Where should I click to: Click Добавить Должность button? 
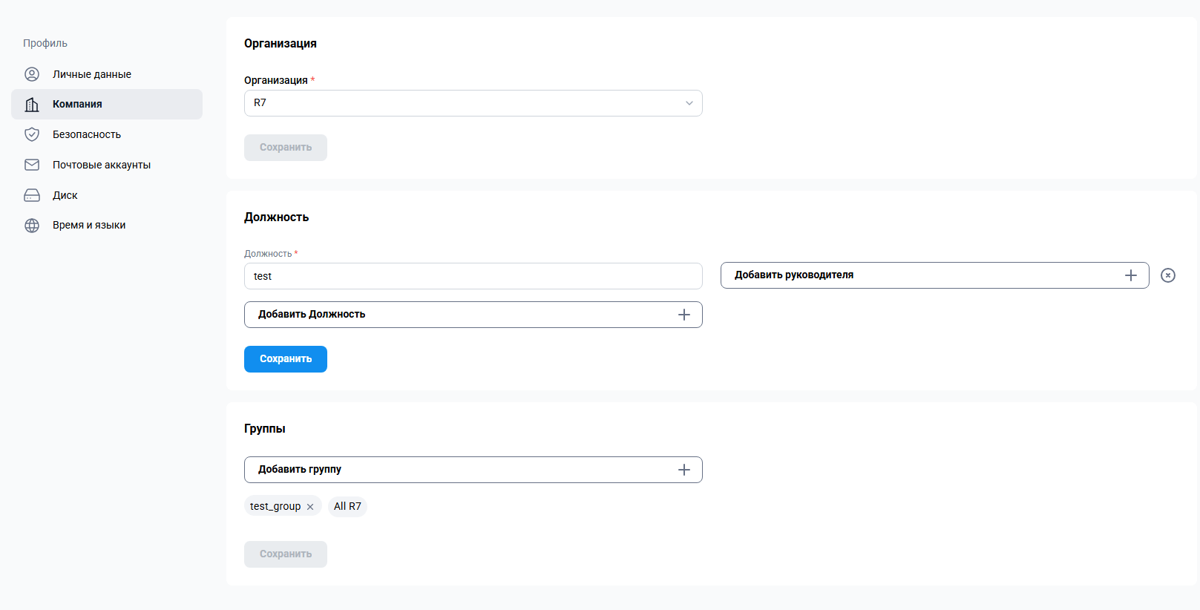[x=473, y=315]
